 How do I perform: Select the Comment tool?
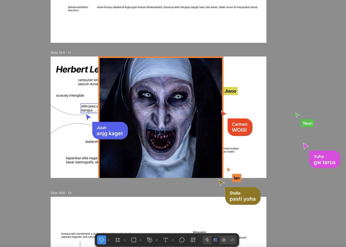[182, 240]
